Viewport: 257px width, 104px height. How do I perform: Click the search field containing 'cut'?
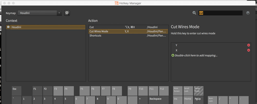click(x=221, y=13)
